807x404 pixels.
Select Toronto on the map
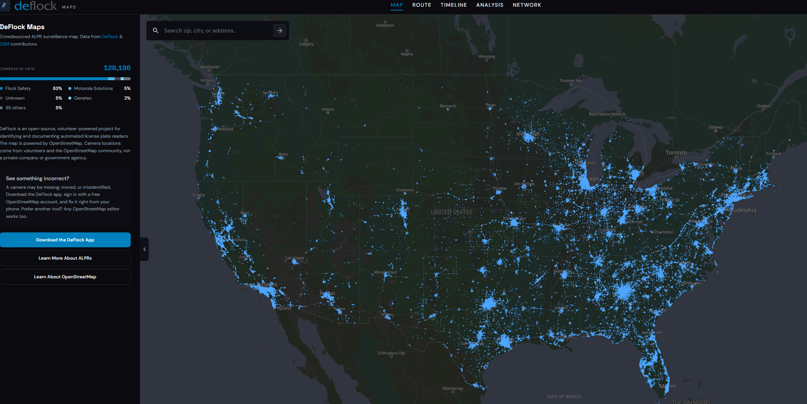(676, 153)
